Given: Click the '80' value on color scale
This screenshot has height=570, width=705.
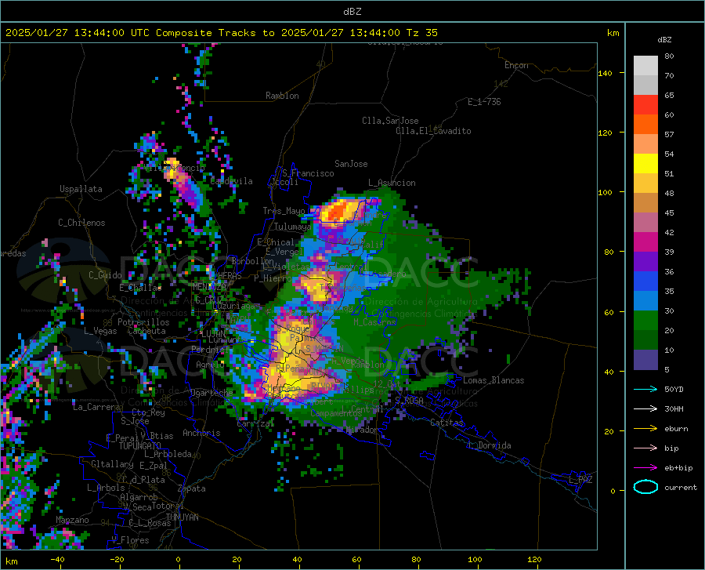Looking at the screenshot, I should click(669, 56).
